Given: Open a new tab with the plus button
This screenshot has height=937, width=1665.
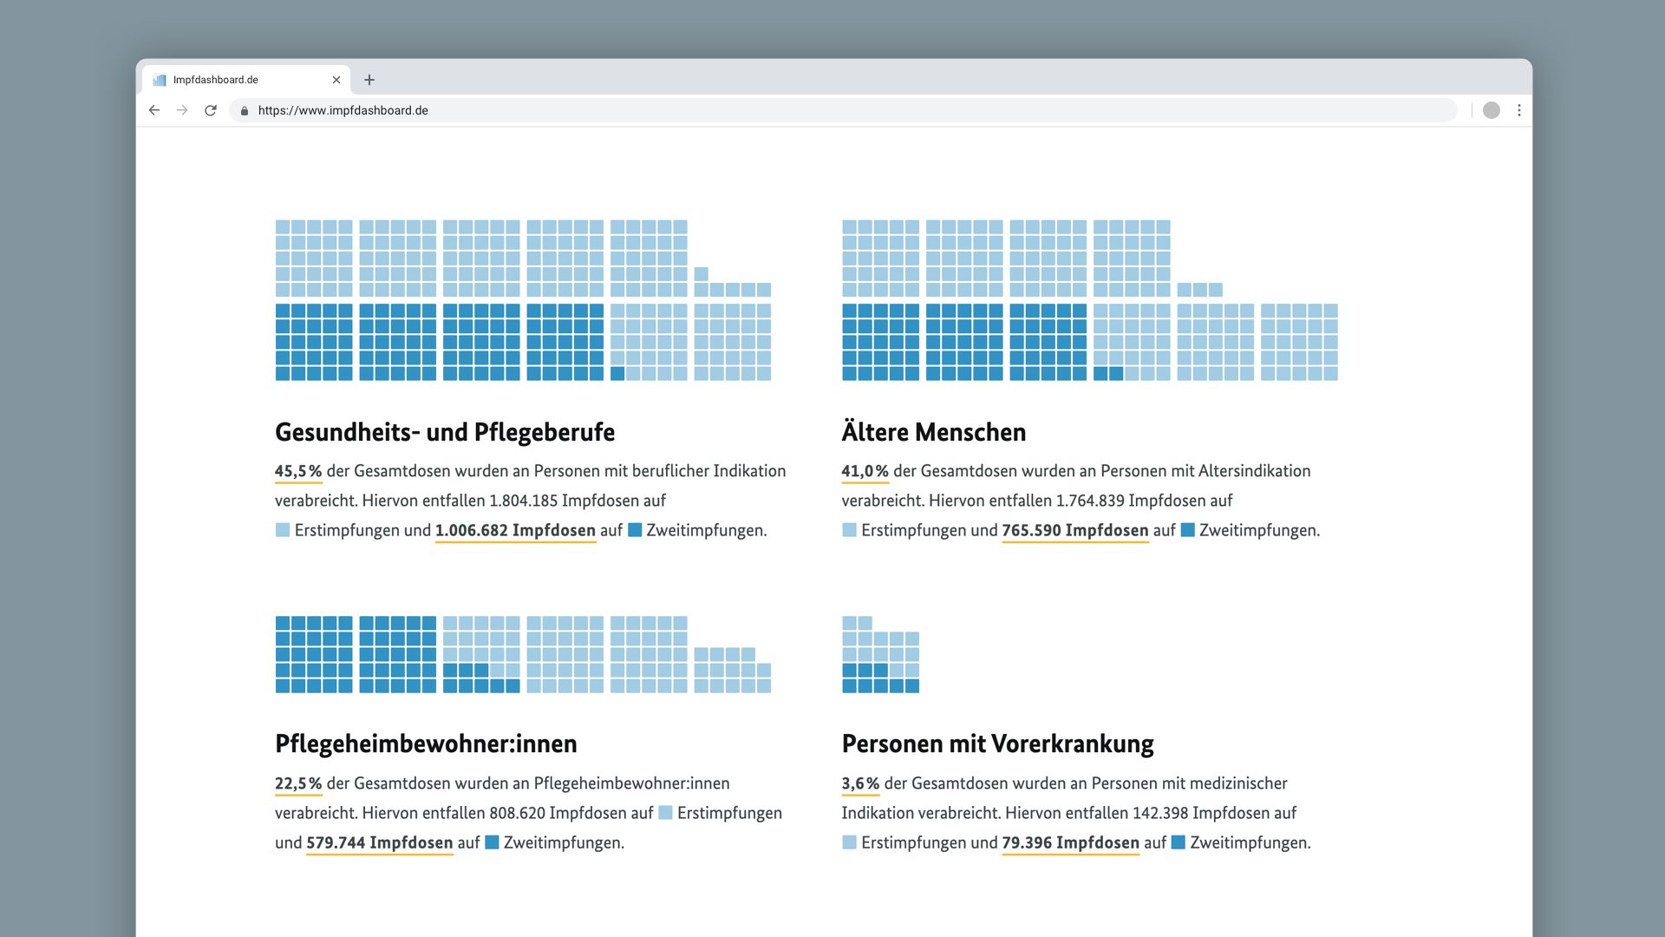Looking at the screenshot, I should [369, 80].
